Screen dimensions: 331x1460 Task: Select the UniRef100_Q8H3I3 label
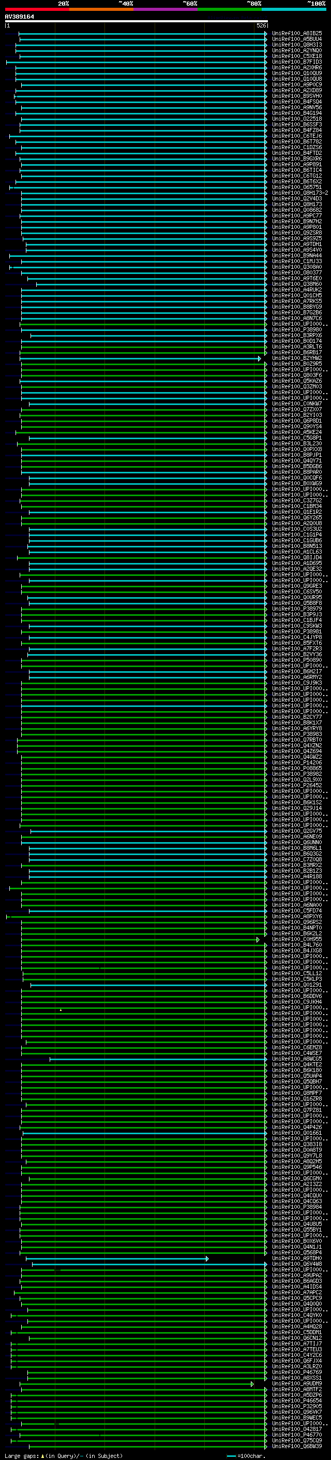296,45
